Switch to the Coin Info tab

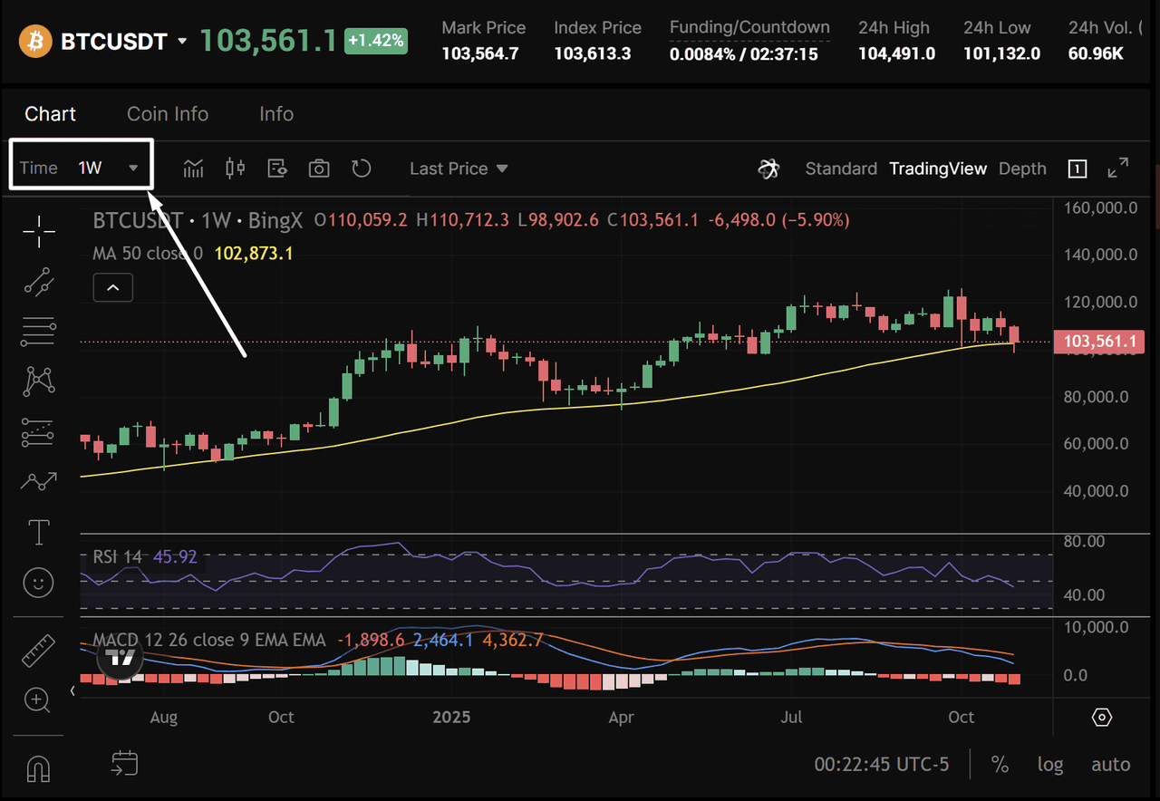(x=168, y=114)
